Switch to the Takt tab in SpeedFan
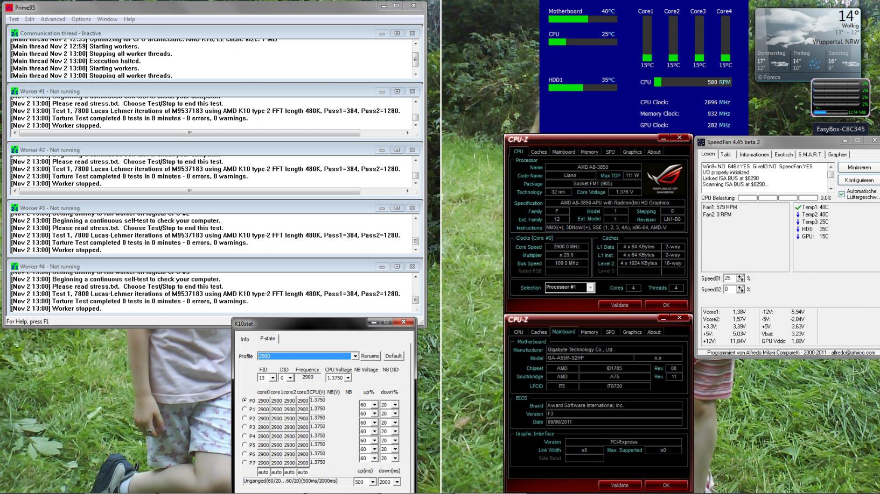 (726, 154)
